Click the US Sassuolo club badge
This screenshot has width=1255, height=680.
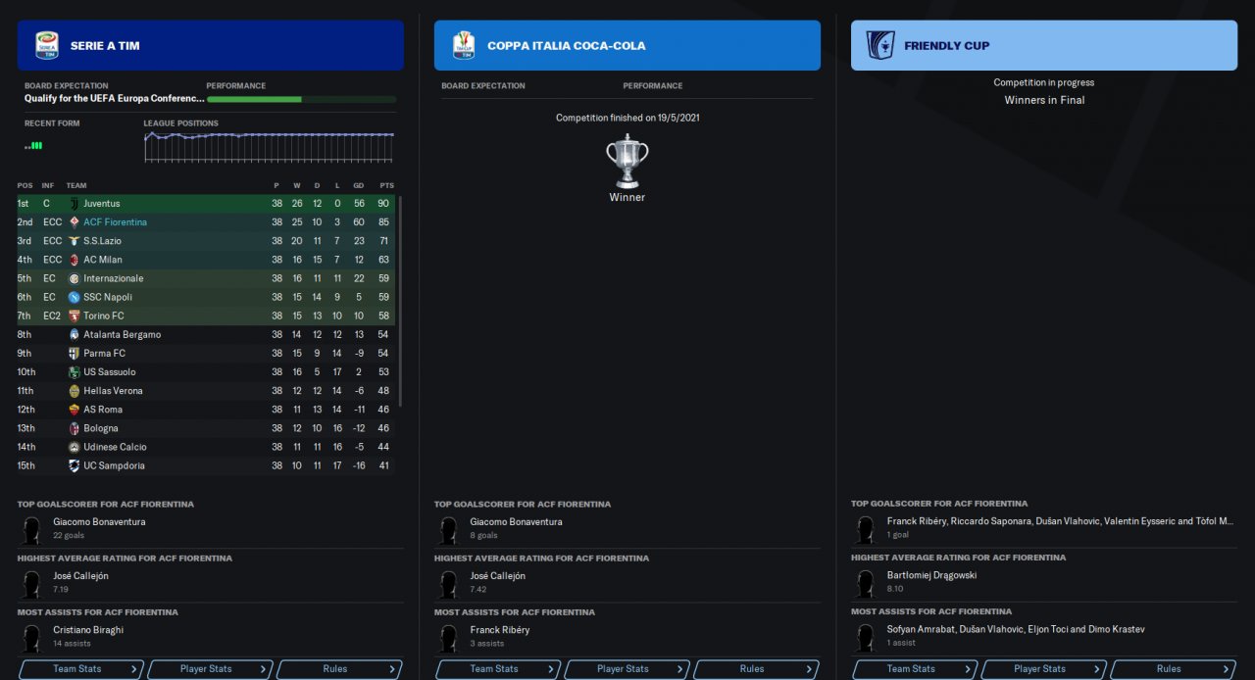point(74,372)
